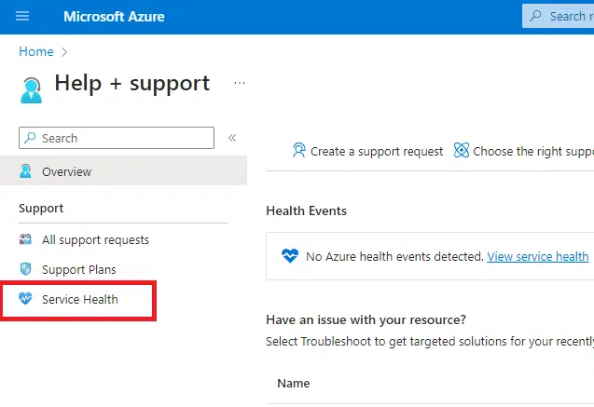Screen dimensions: 594x407
Task: Click No Azure health events detected text
Action: pos(394,256)
